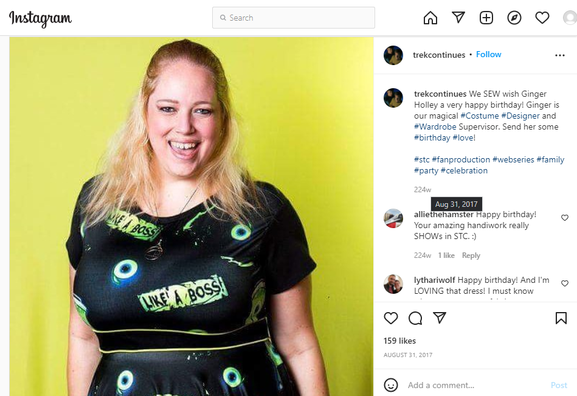Open the three-dot more options menu
The height and width of the screenshot is (396, 577).
[x=560, y=55]
